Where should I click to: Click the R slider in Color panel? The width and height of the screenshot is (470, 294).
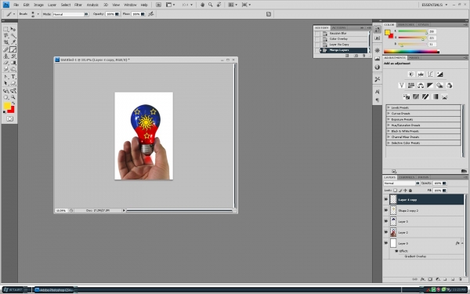[x=412, y=31]
